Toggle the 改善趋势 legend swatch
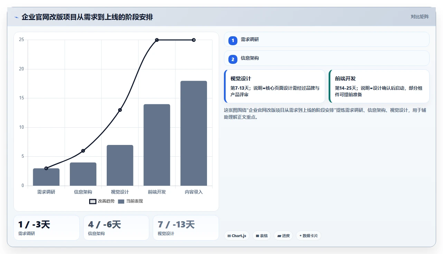The image size is (443, 254). click(x=93, y=201)
